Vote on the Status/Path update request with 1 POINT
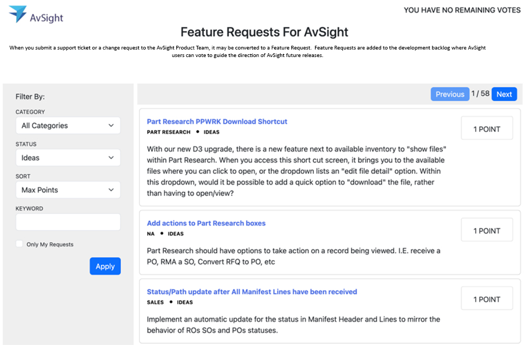The height and width of the screenshot is (345, 524). pos(486,298)
